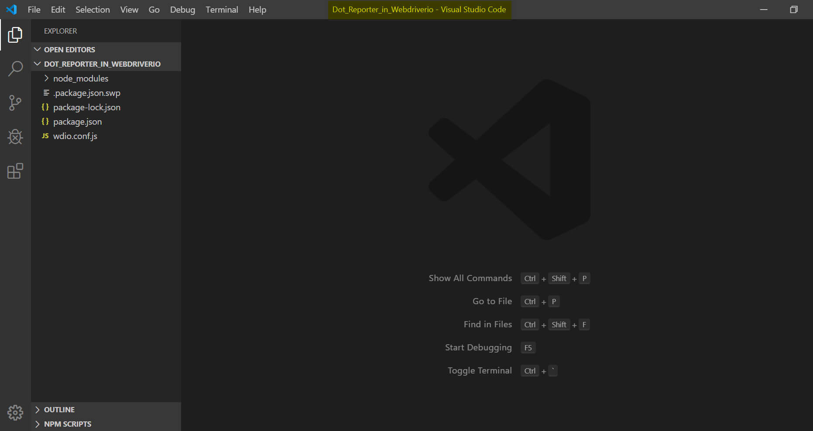The width and height of the screenshot is (813, 431).
Task: Click the braces icon beside package.json
Action: click(x=45, y=122)
